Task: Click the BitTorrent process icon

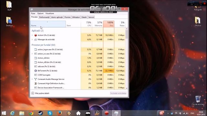Action: coord(36,71)
